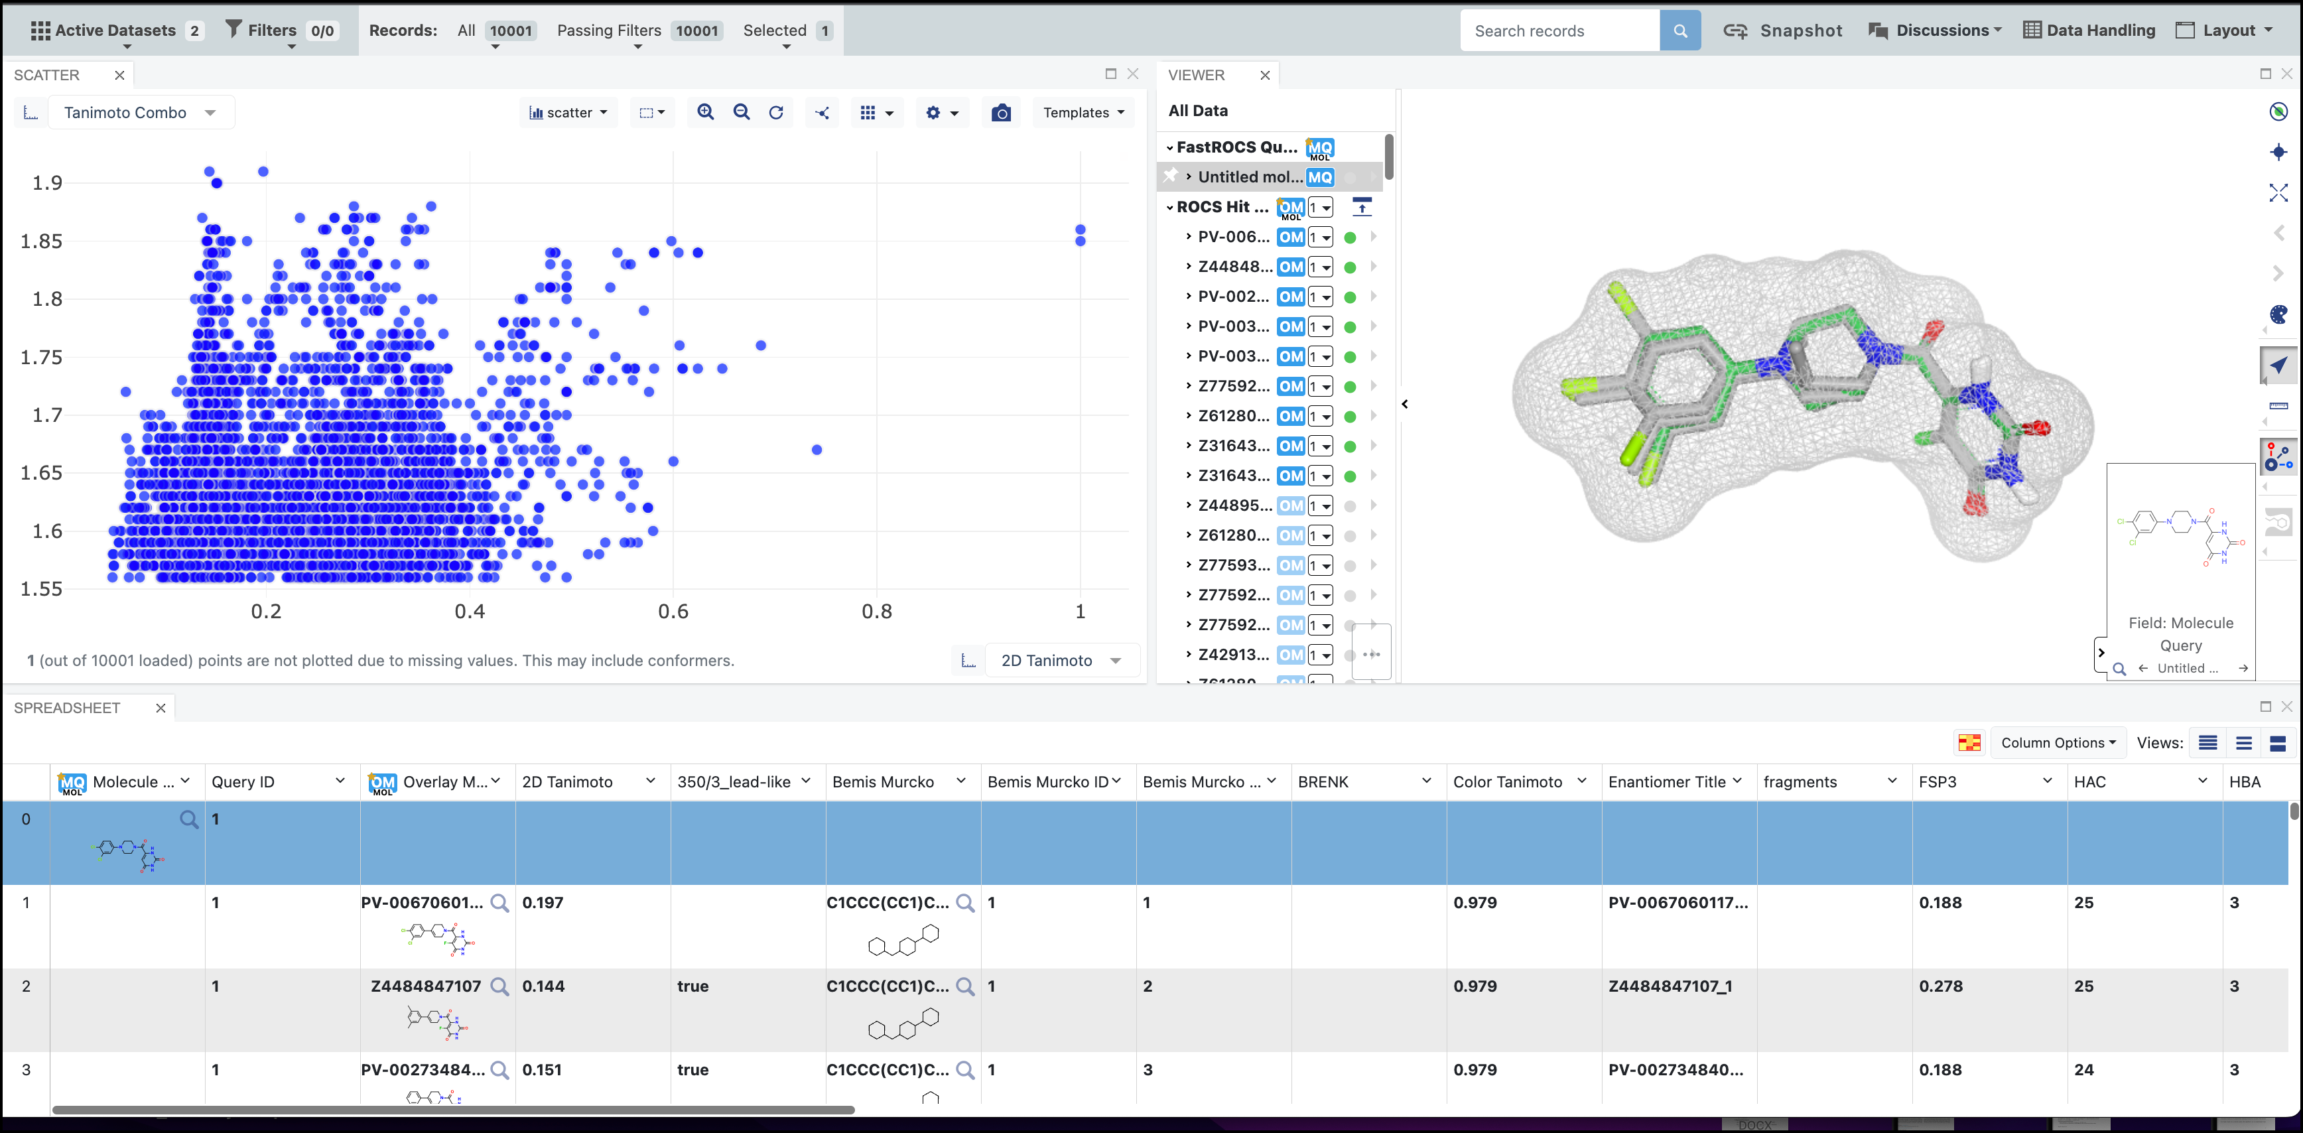
Task: Select the large rows view
Action: (x=2278, y=743)
